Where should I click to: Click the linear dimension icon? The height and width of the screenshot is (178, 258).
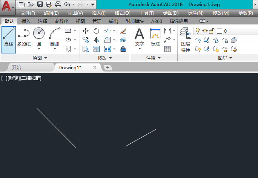click(x=167, y=31)
